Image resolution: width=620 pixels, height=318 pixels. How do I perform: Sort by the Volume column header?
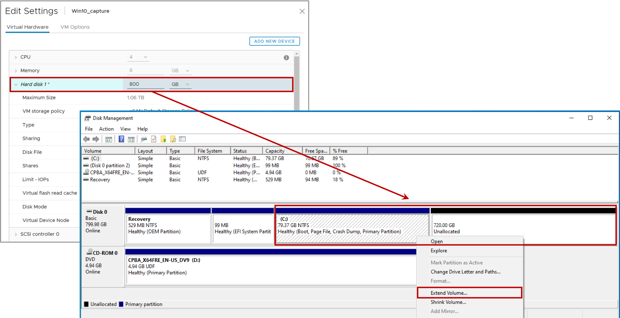point(108,151)
